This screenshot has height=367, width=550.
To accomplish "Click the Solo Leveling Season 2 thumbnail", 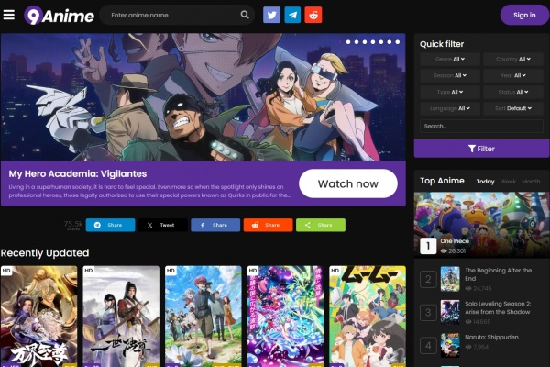I will (x=450, y=312).
